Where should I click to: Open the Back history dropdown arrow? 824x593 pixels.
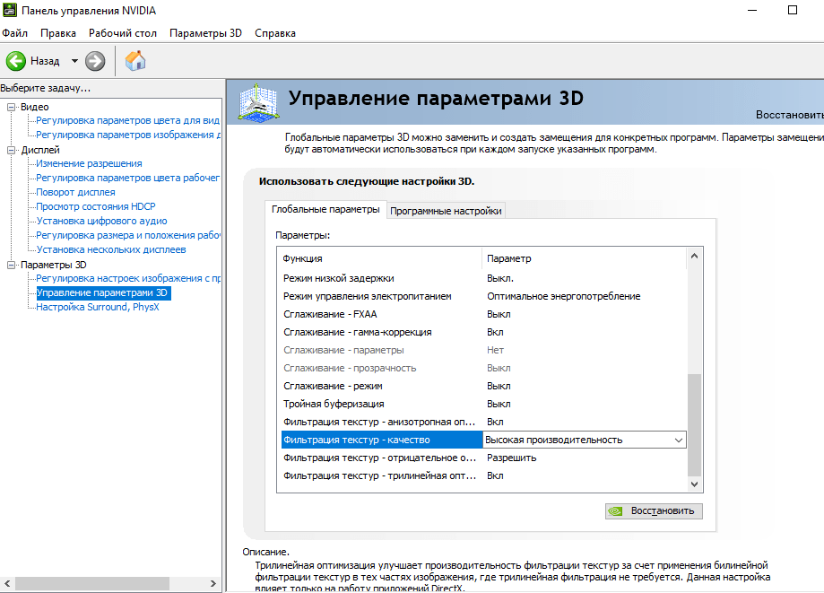[x=74, y=61]
